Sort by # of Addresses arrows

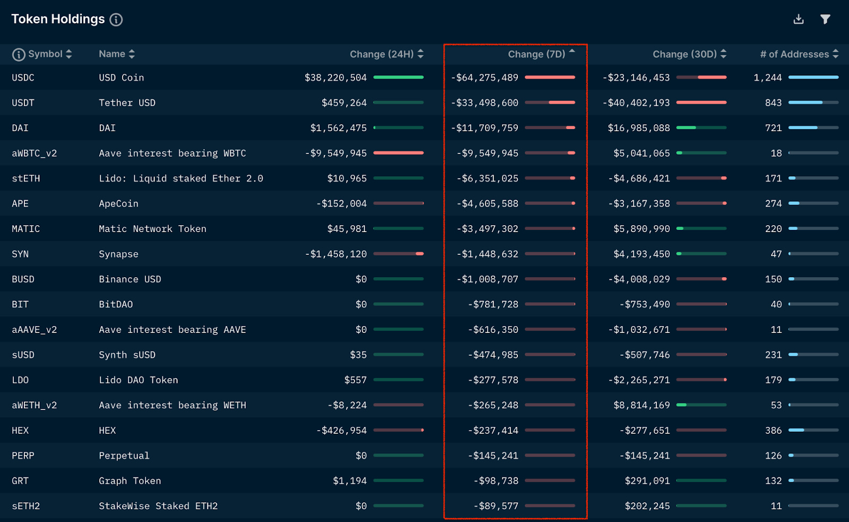[x=836, y=54]
